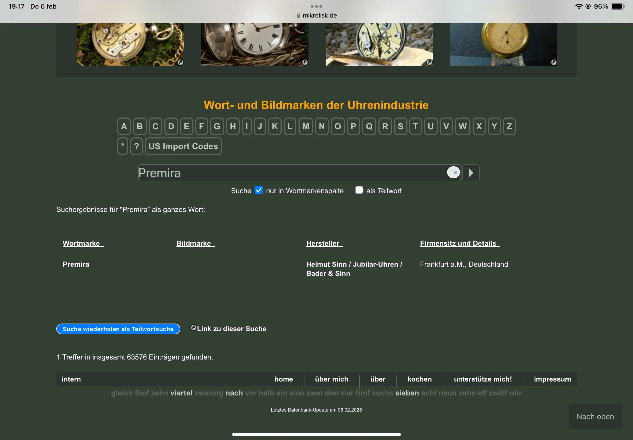Uncheck nur in Wortmarkenspalte checkbox

(259, 190)
